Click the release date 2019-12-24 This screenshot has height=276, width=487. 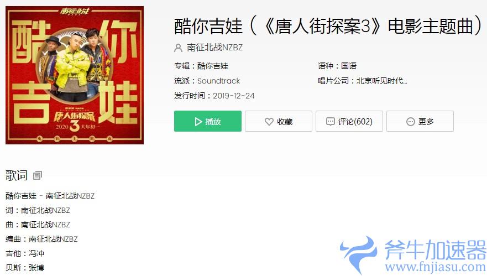click(x=234, y=96)
